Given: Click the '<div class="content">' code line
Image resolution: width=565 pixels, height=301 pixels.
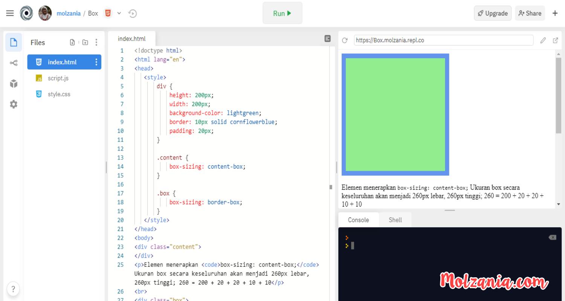Looking at the screenshot, I should click(x=168, y=247).
